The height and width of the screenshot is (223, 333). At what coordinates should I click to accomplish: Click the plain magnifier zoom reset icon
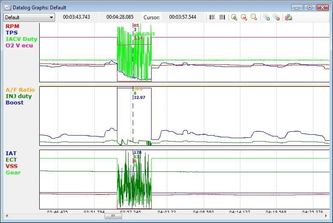point(254,17)
